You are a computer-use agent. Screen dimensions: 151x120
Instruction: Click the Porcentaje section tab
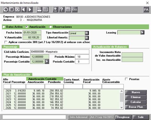point(11,47)
